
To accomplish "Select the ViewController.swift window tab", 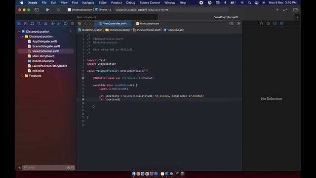I will click(226, 17).
